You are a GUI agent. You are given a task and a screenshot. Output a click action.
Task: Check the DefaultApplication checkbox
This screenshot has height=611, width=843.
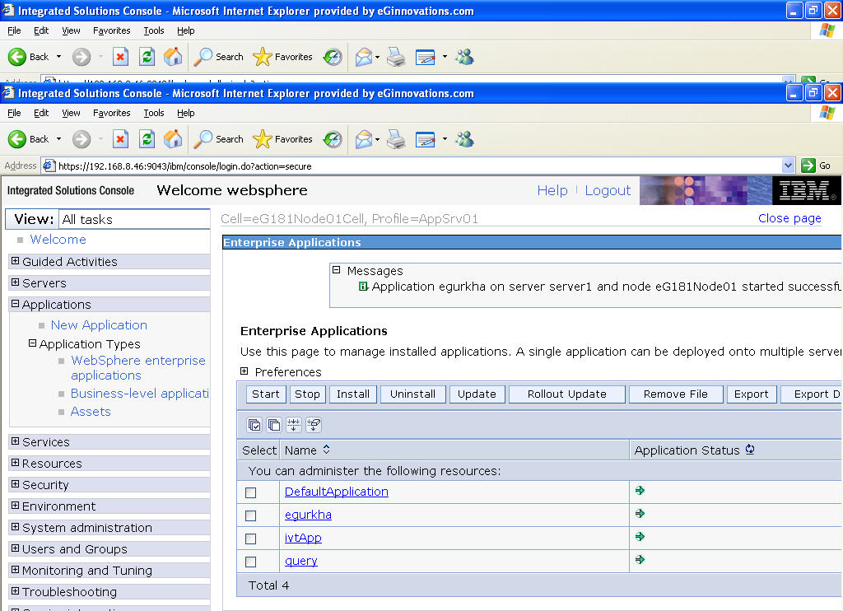250,492
